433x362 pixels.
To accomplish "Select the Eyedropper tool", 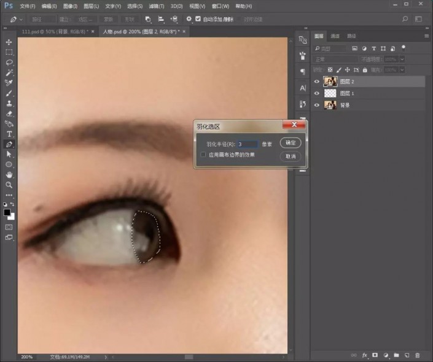I will (x=9, y=83).
